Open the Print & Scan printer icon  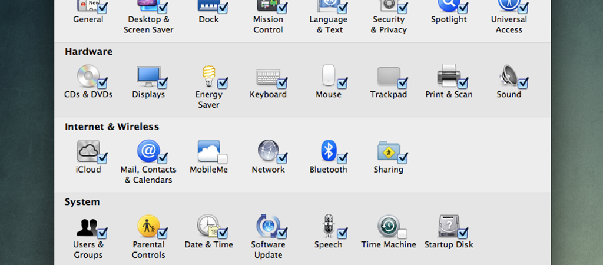pyautogui.click(x=448, y=76)
